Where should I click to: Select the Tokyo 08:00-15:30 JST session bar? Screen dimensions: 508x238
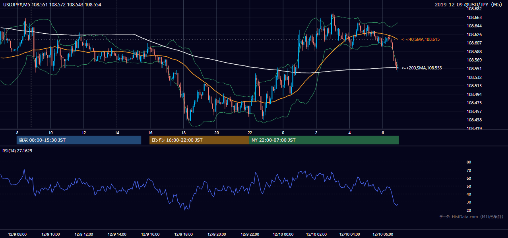click(79, 140)
